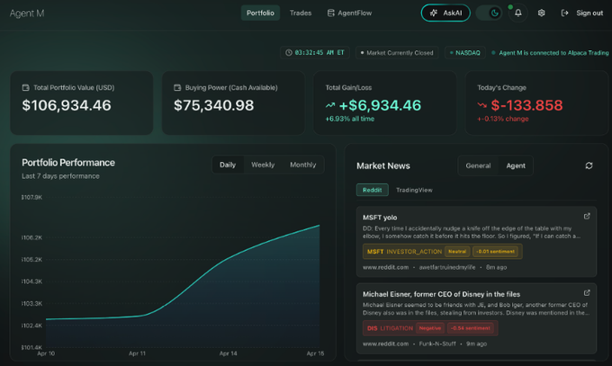Screen dimensions: 612x366
Task: Click the wallet icon beside Buying Power
Action: coord(177,88)
